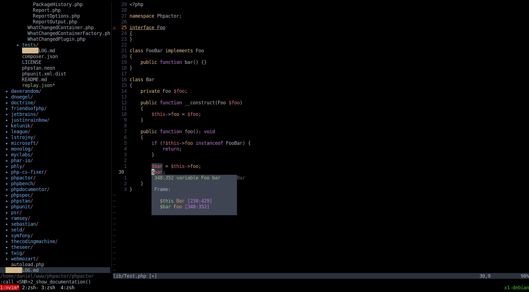This screenshot has height=292, width=529.
Task: Click the underlined 'interface Foo' declaration
Action: coord(147,28)
